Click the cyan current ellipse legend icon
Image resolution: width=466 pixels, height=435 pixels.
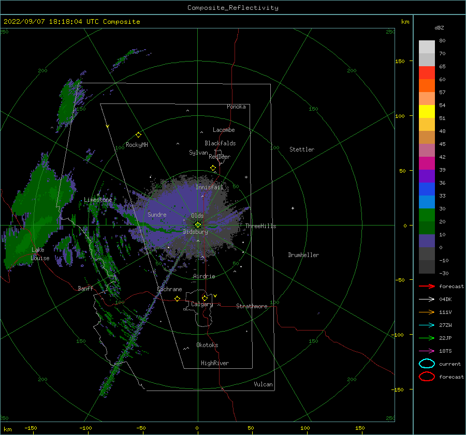click(x=427, y=364)
